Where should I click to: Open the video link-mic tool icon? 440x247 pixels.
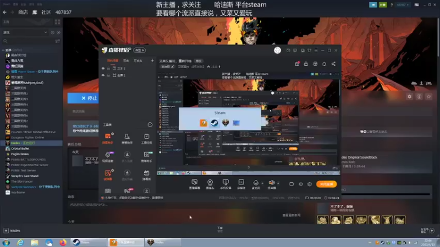pyautogui.click(x=108, y=157)
